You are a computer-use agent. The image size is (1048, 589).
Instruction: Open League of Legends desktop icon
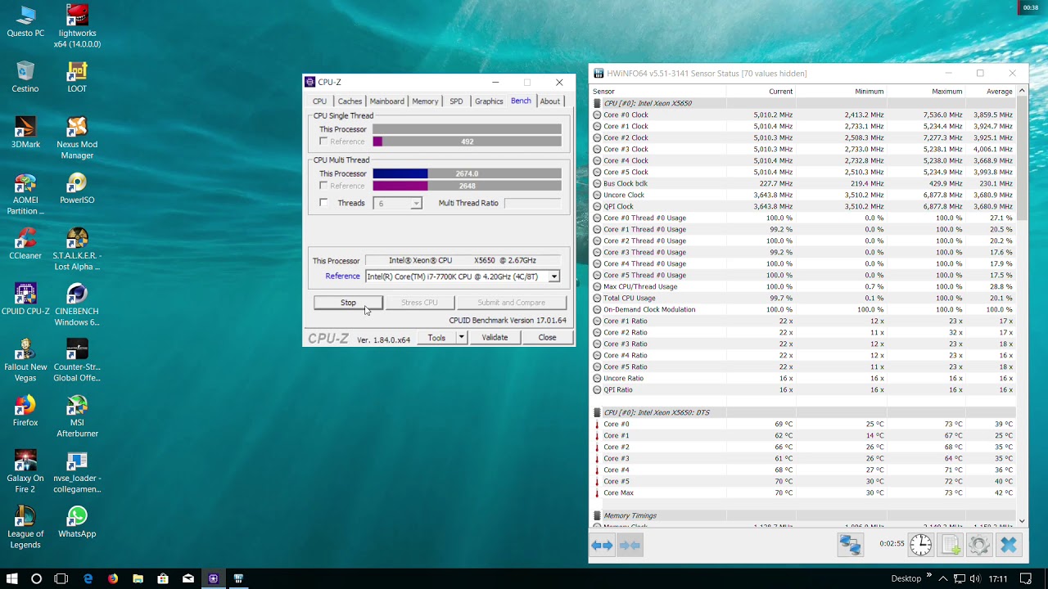point(25,527)
